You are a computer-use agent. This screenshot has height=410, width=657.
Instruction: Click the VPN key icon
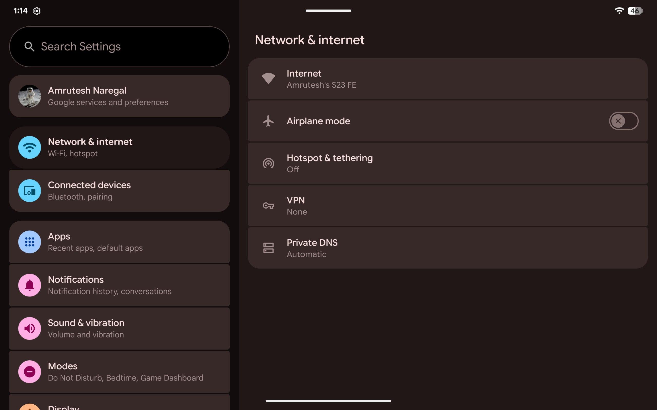pyautogui.click(x=268, y=206)
